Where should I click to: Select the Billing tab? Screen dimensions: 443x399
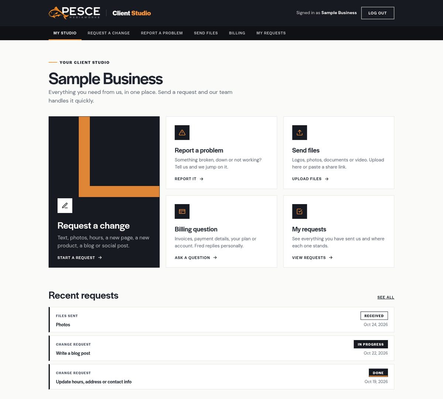tap(237, 33)
